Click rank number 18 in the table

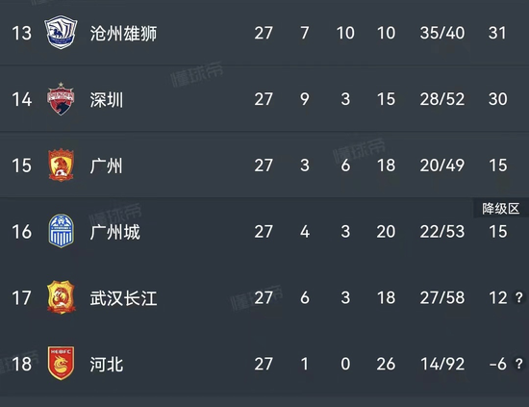[x=21, y=364]
